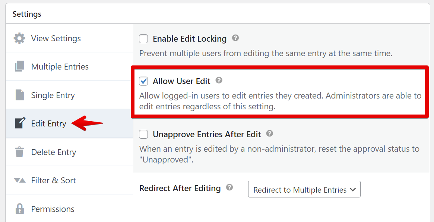
Task: Show help for Redirect After Editing
Action: click(x=229, y=187)
